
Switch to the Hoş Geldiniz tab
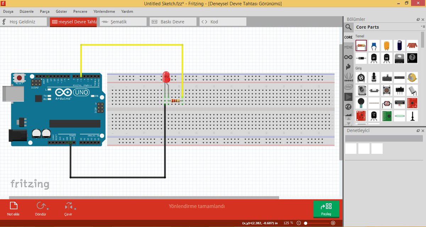pyautogui.click(x=23, y=22)
